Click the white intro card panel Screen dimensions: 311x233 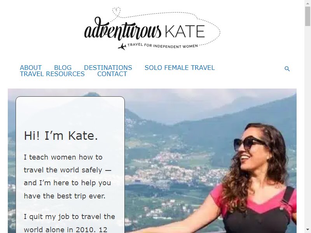pyautogui.click(x=70, y=165)
